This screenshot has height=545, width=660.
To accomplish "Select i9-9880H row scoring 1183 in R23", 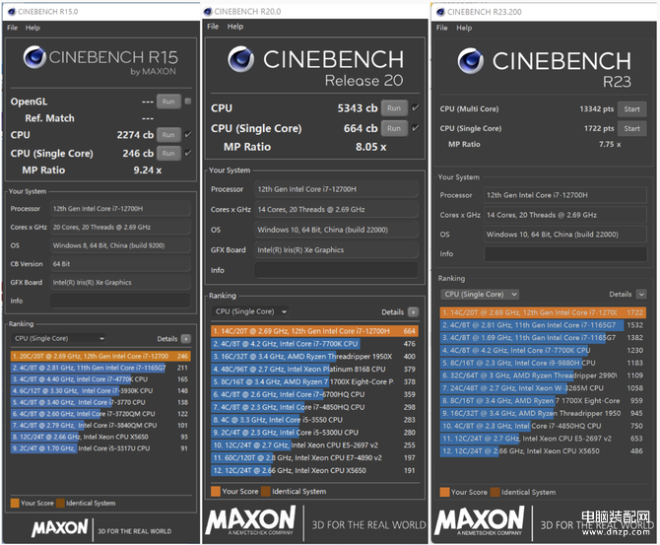I will click(x=543, y=363).
